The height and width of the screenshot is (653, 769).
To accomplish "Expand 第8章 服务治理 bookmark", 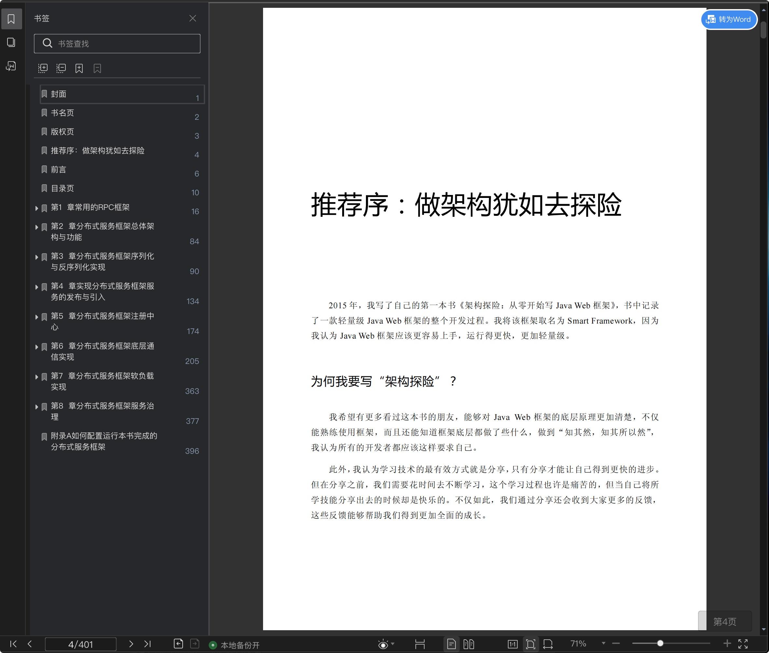I will (x=37, y=407).
